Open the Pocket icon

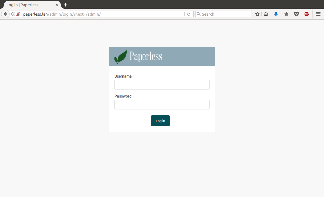(296, 14)
